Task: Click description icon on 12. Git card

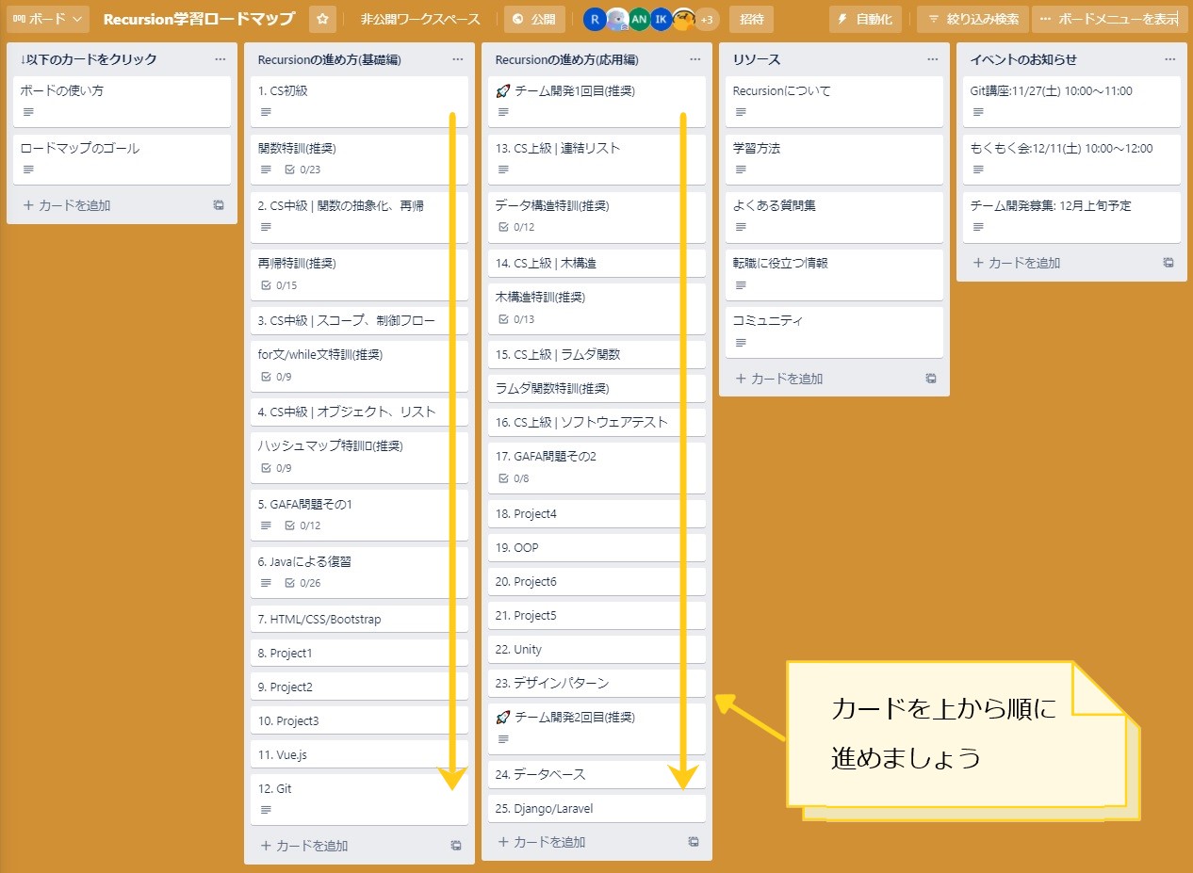Action: tap(266, 810)
